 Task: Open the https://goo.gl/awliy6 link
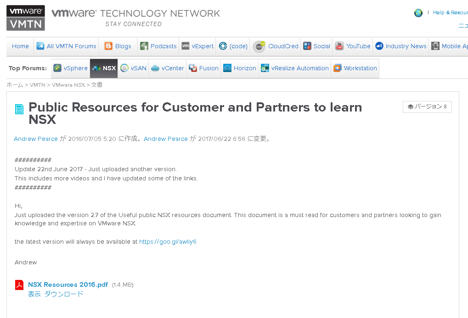click(x=168, y=242)
